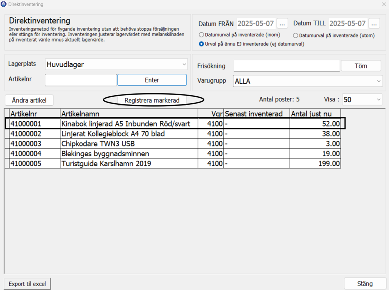This screenshot has width=389, height=290.
Task: Focus the Artikelnr input field
Action: point(81,80)
